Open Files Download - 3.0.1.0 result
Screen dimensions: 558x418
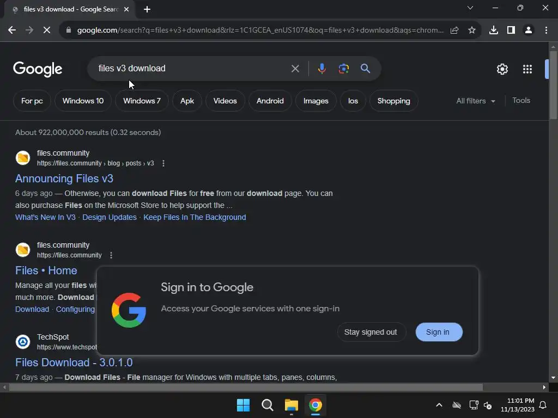pyautogui.click(x=74, y=362)
